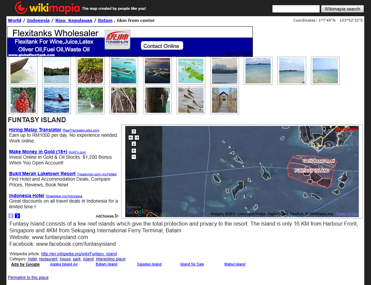Click the Flexitanks Wholesaler ad headline

tap(55, 33)
